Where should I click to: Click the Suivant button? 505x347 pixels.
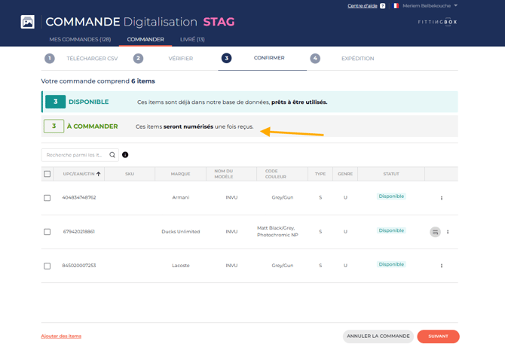pos(438,336)
